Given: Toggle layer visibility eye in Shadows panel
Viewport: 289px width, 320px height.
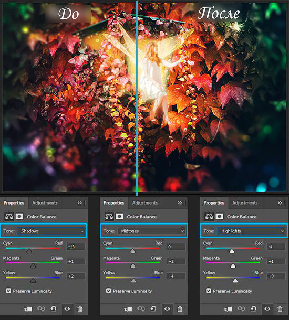Looking at the screenshot, I should (x=67, y=309).
